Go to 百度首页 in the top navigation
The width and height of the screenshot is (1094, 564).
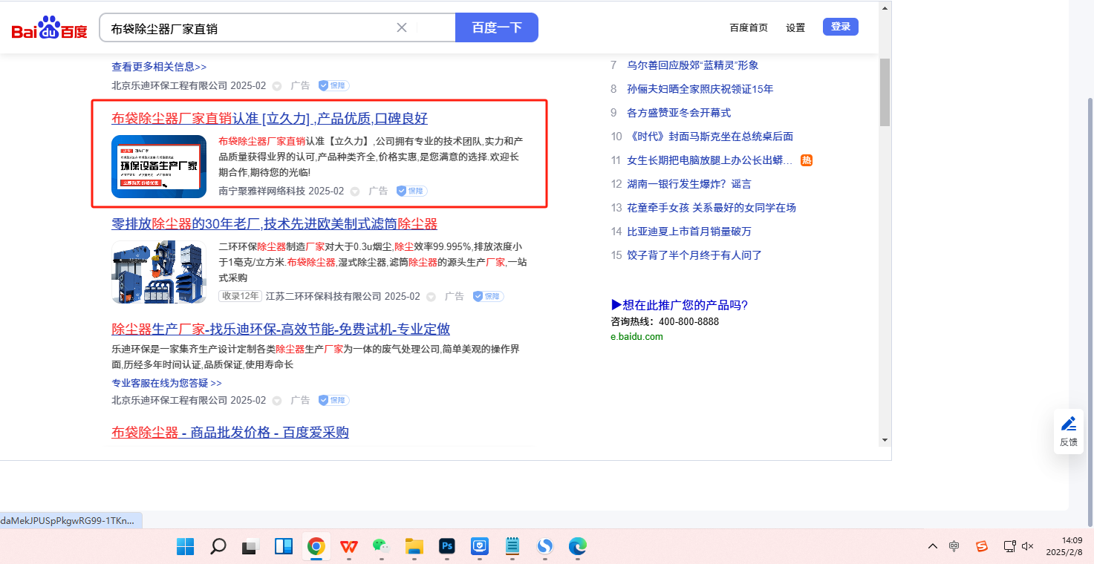pos(749,27)
